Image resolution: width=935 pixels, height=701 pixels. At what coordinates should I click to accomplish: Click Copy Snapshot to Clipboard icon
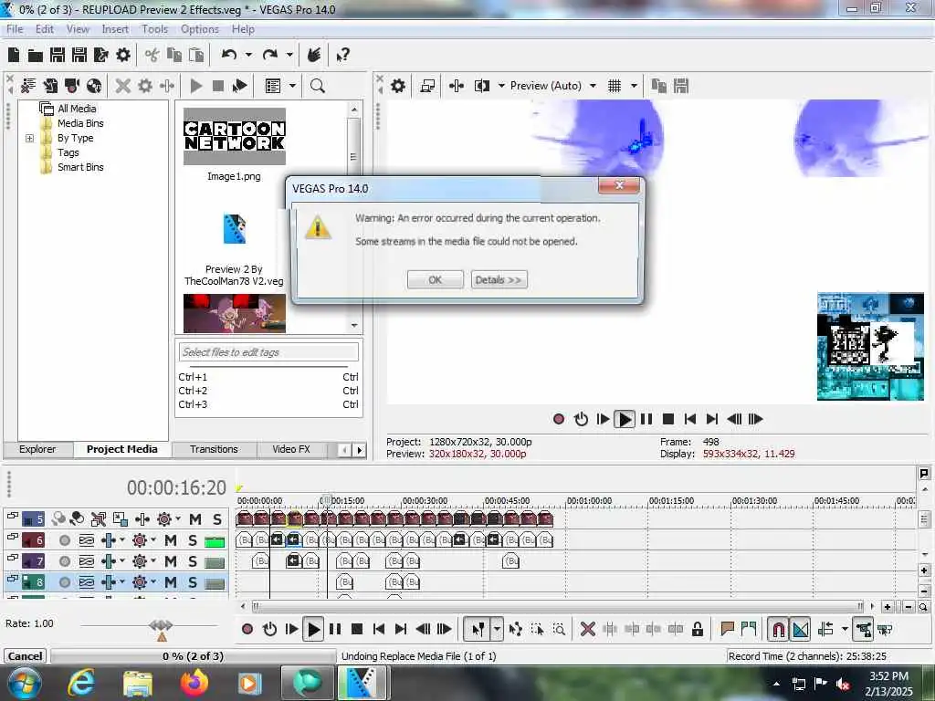(x=659, y=86)
